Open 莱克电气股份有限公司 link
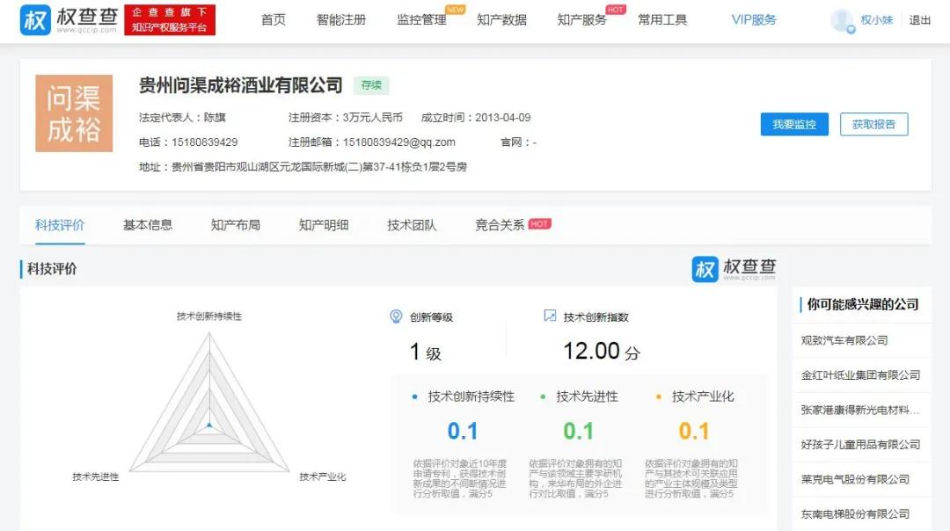This screenshot has width=950, height=531. click(856, 479)
